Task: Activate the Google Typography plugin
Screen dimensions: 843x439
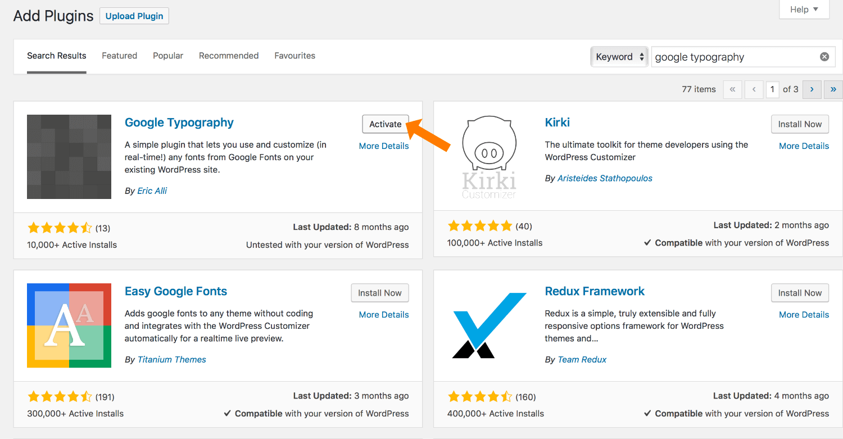Action: coord(386,124)
